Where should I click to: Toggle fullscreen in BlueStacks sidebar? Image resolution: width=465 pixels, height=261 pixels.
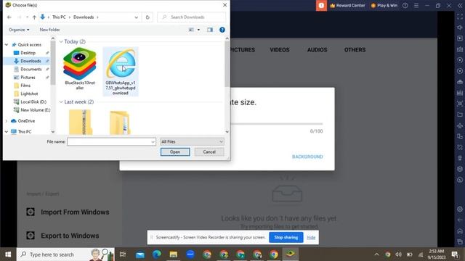(x=460, y=17)
